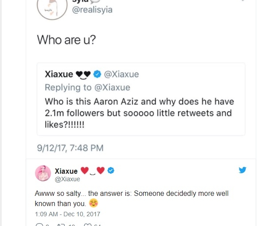Screen dimensions: 258x226
Task: Click the 9/12/17, 7:48 PM timestamp
Action: tap(70, 148)
